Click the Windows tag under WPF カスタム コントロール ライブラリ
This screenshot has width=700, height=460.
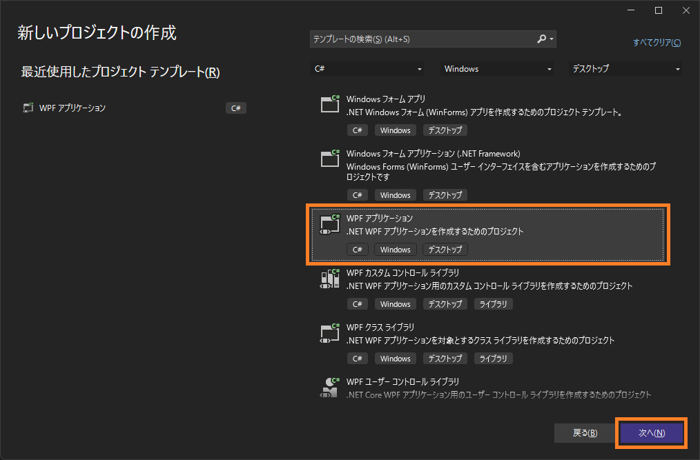pyautogui.click(x=395, y=304)
